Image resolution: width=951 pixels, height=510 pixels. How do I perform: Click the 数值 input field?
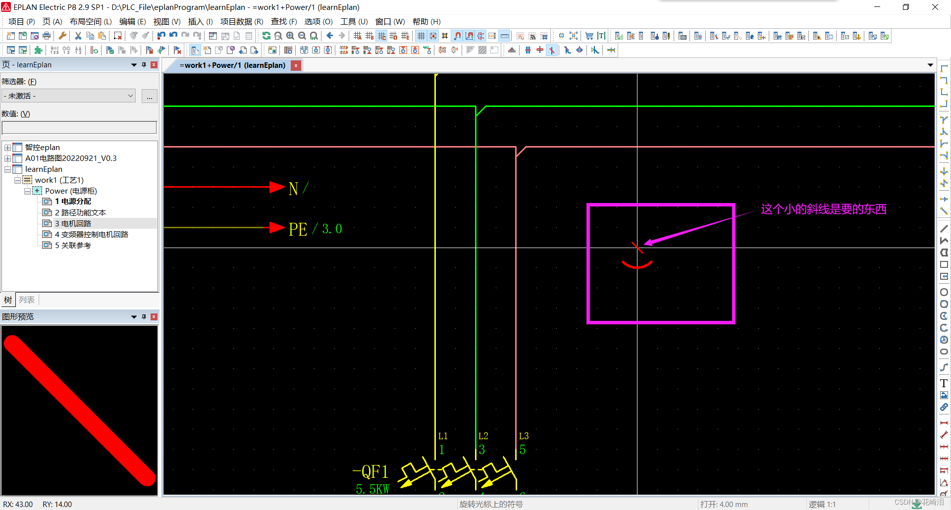tap(79, 128)
